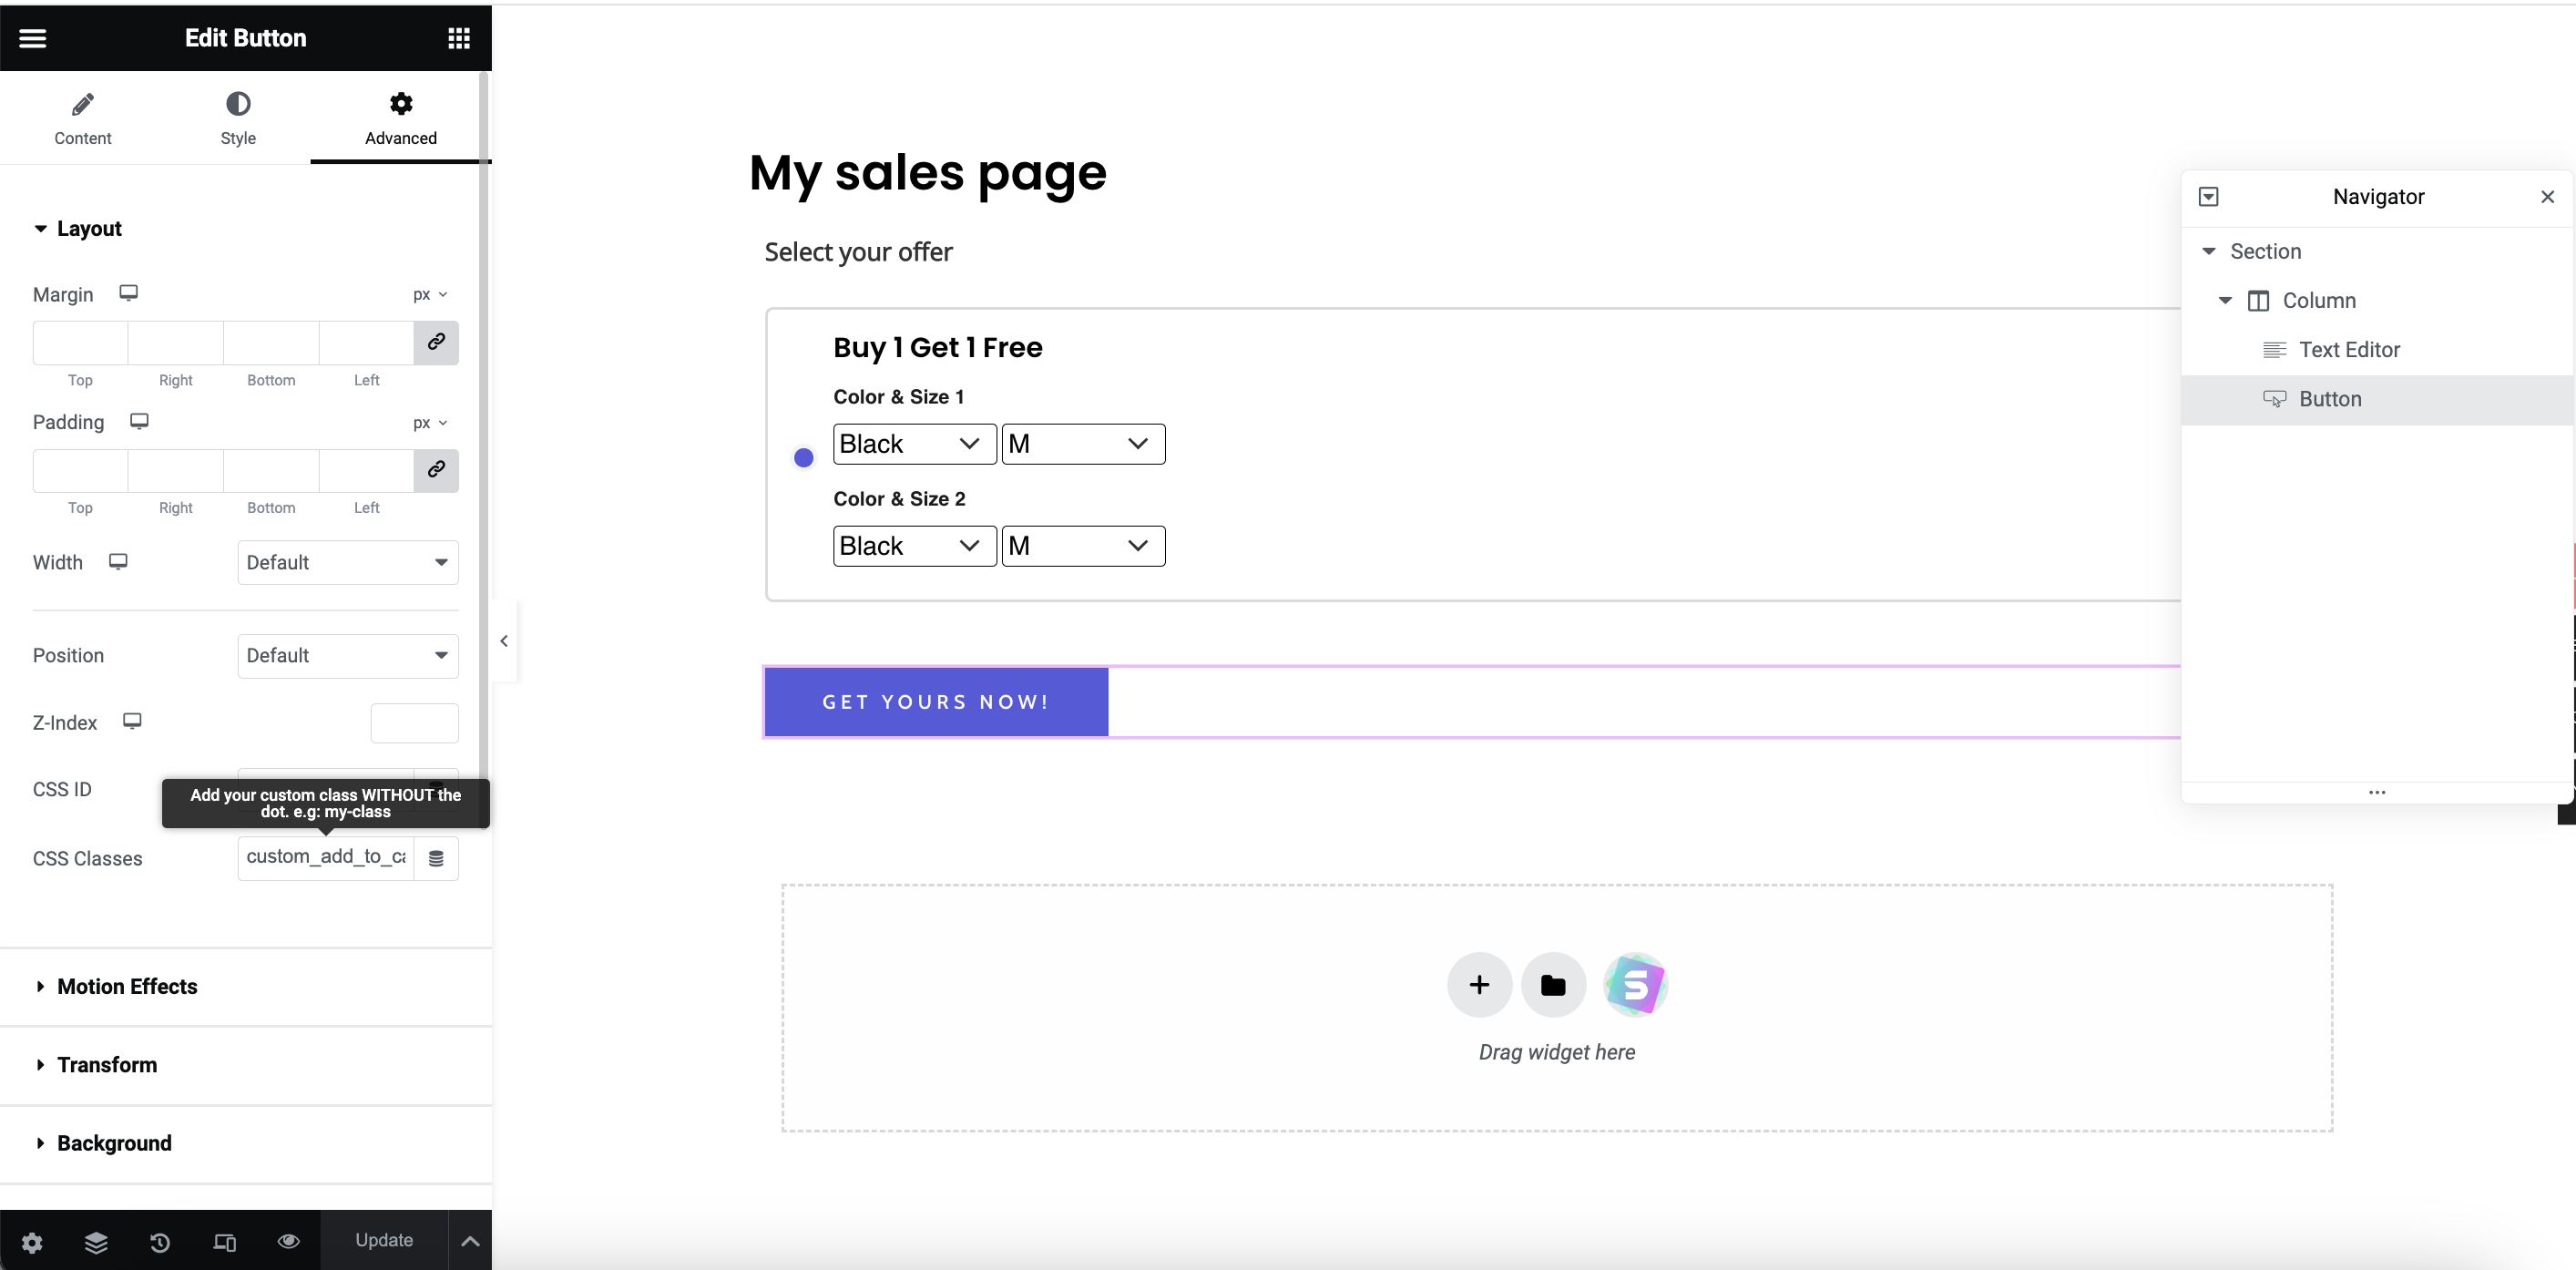The image size is (2576, 1270).
Task: Click the Z-Index input field
Action: click(x=414, y=723)
